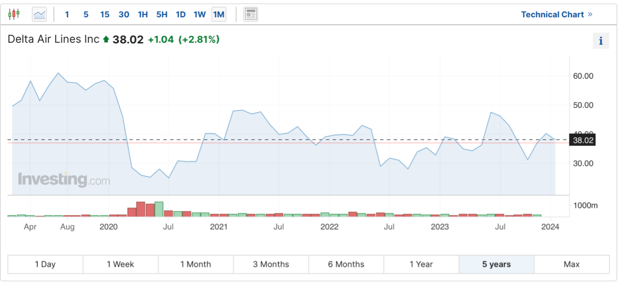Switch to the 3 Months range
619x284 pixels.
coord(271,264)
